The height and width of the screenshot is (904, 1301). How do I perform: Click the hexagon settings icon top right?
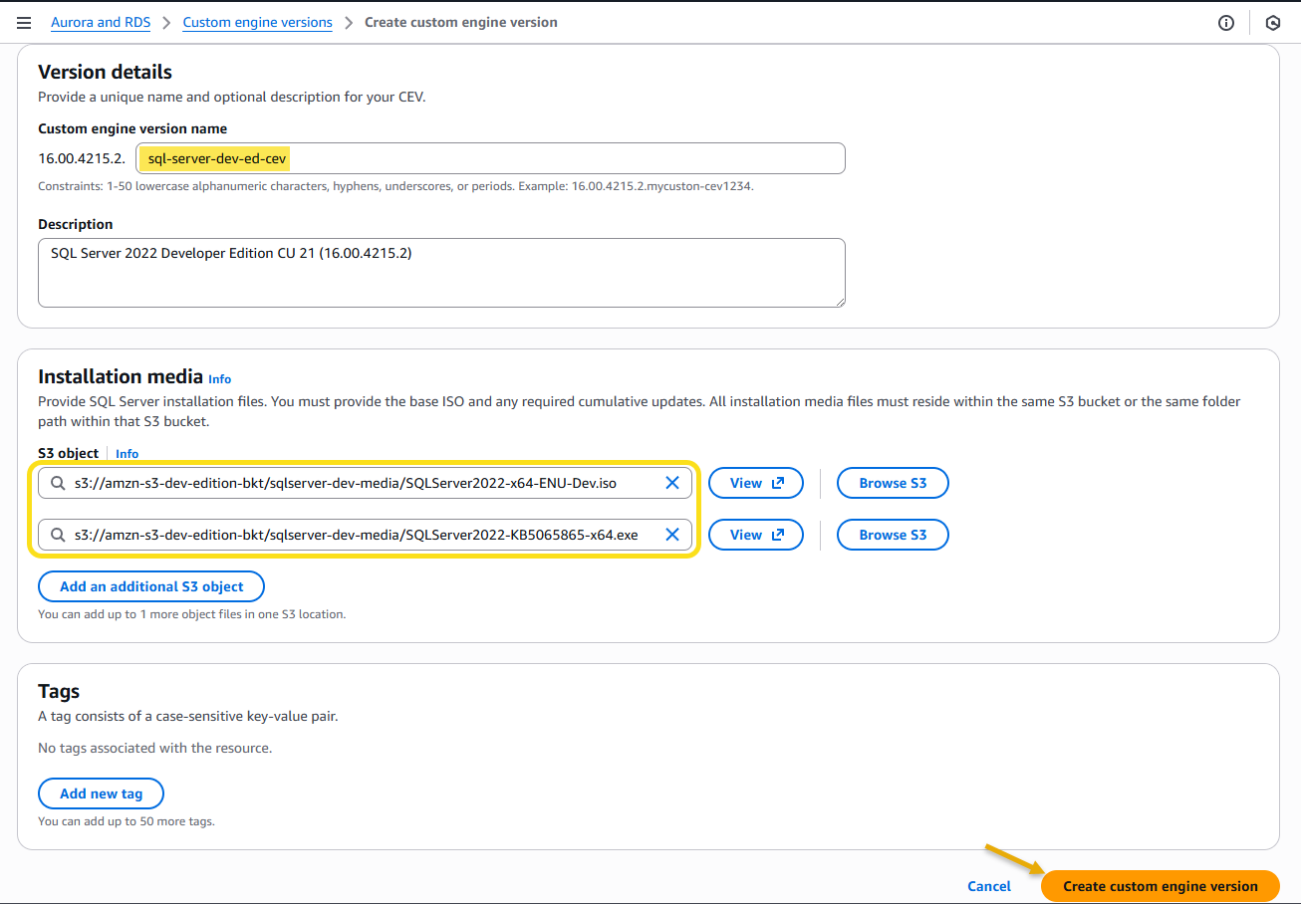click(x=1272, y=23)
